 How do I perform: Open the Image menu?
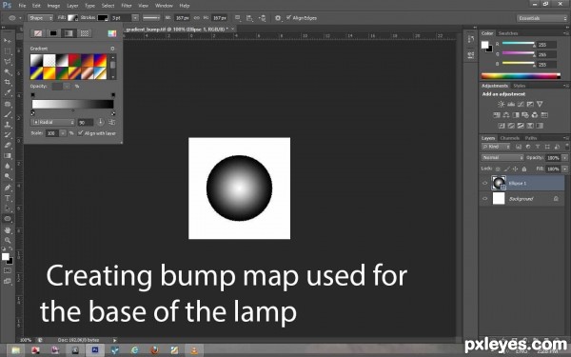(x=53, y=6)
